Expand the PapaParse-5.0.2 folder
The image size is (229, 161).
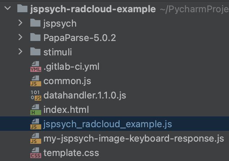pyautogui.click(x=20, y=38)
